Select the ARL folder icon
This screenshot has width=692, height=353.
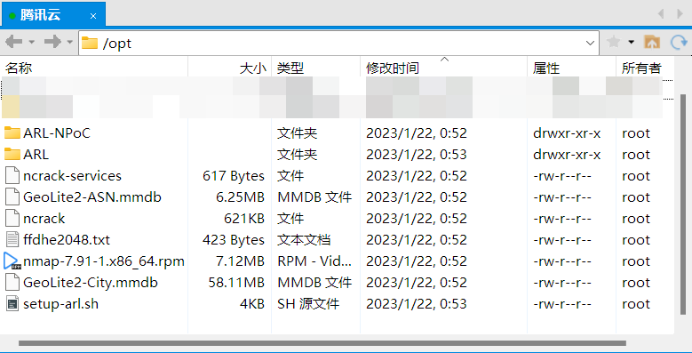click(12, 154)
